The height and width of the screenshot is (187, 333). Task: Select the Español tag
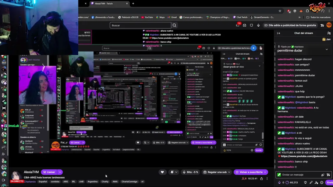(x=43, y=182)
